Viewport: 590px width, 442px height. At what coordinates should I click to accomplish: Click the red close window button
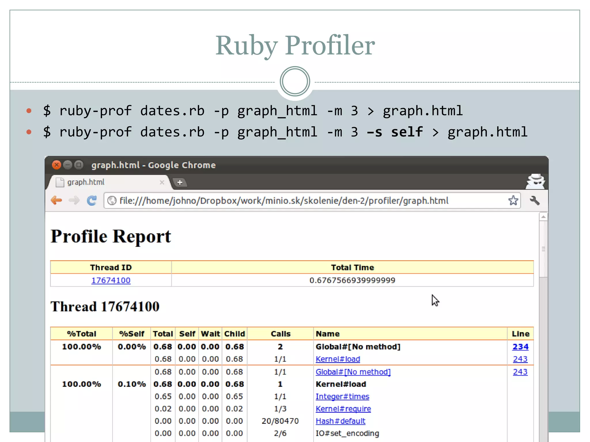pos(56,165)
